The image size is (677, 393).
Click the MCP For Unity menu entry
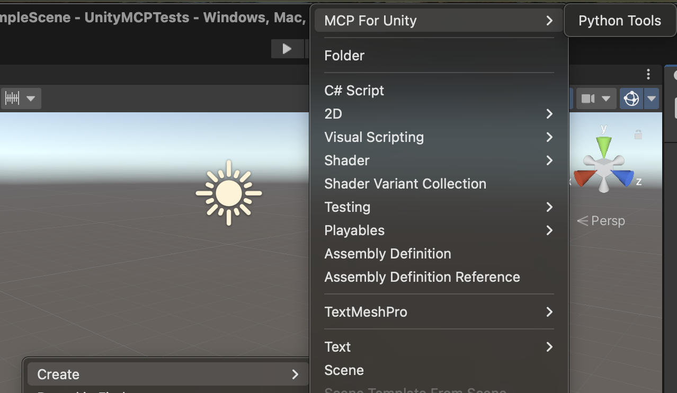[370, 20]
